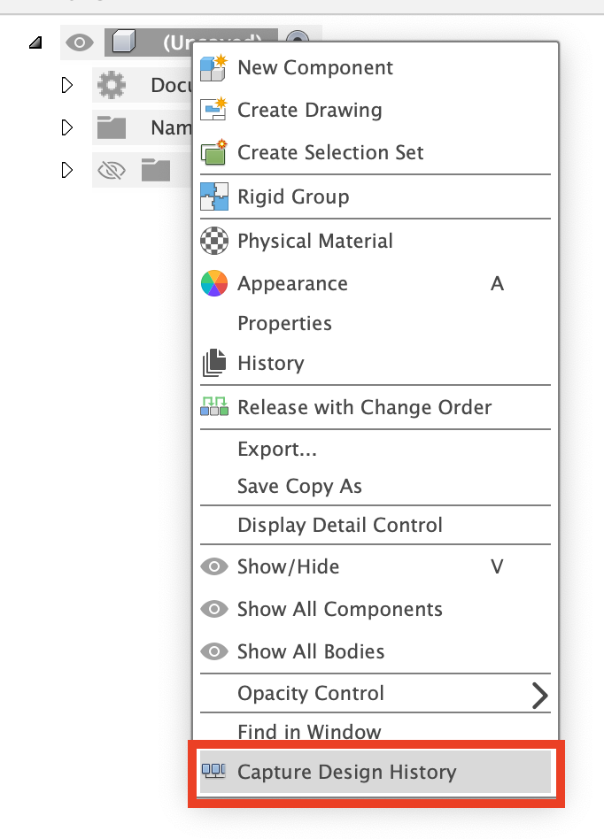This screenshot has width=604, height=839.
Task: Click the Capture Design History icon
Action: point(214,772)
